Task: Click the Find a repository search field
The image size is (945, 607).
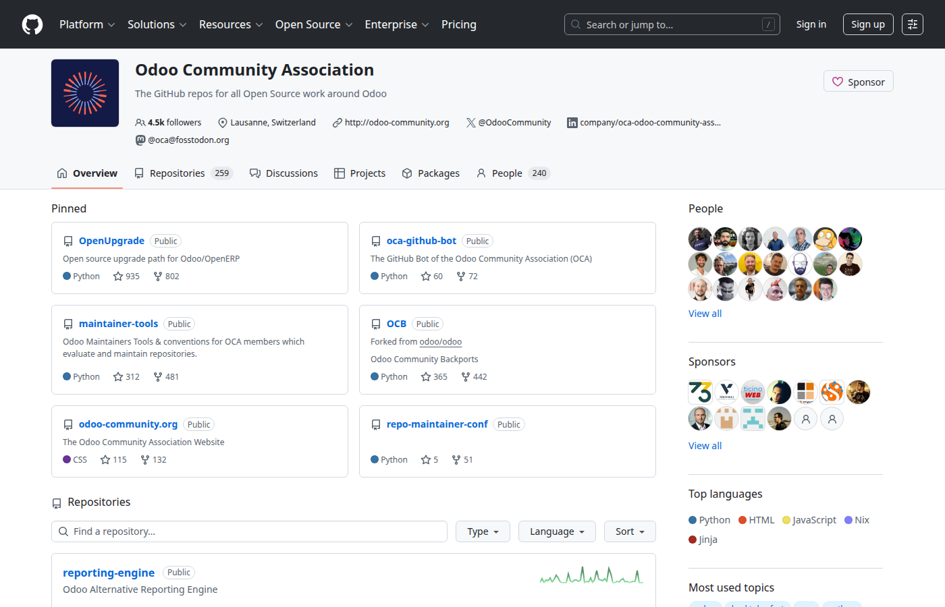Action: [x=249, y=531]
